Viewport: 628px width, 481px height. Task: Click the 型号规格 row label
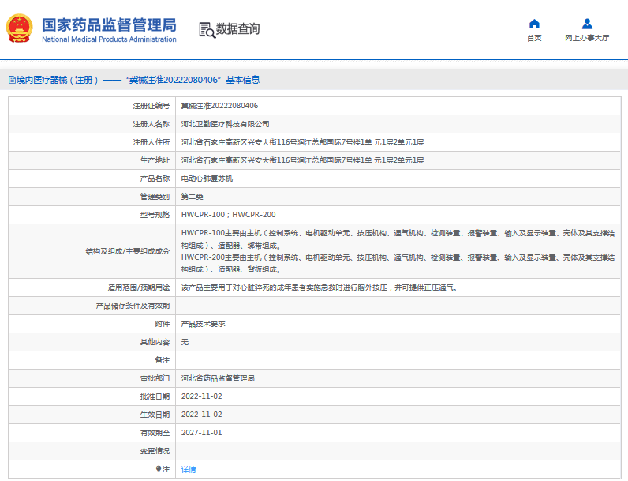pos(155,215)
